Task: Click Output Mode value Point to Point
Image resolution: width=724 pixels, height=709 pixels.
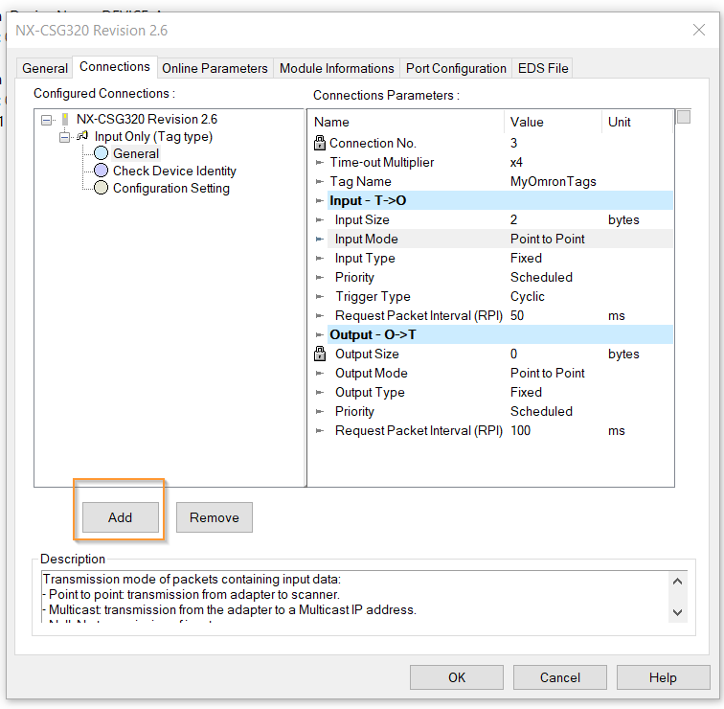Action: 547,374
